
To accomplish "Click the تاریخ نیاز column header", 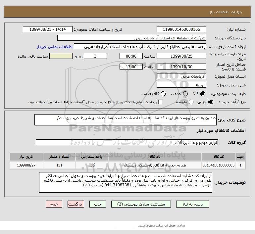I will (x=26, y=157).
